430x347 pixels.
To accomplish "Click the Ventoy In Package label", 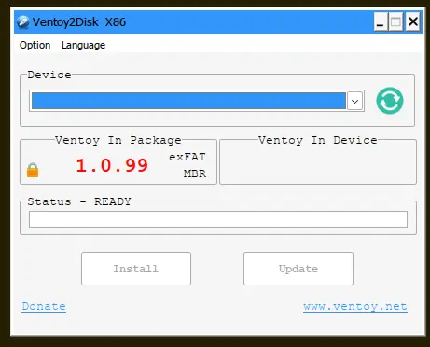I will tap(118, 140).
